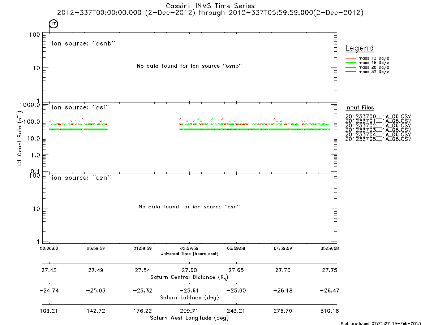The width and height of the screenshot is (421, 325).
Task: Click the -26.47 latitude value
Action: tap(330, 291)
